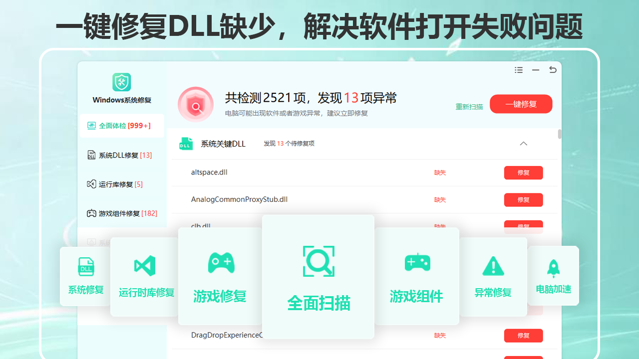Click the 电脑加速 card label
Screen dimensions: 639x359
[553, 289]
